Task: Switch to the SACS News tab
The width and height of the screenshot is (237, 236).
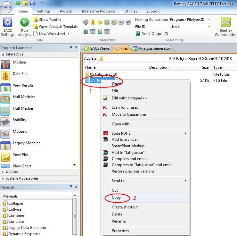Action: click(97, 48)
